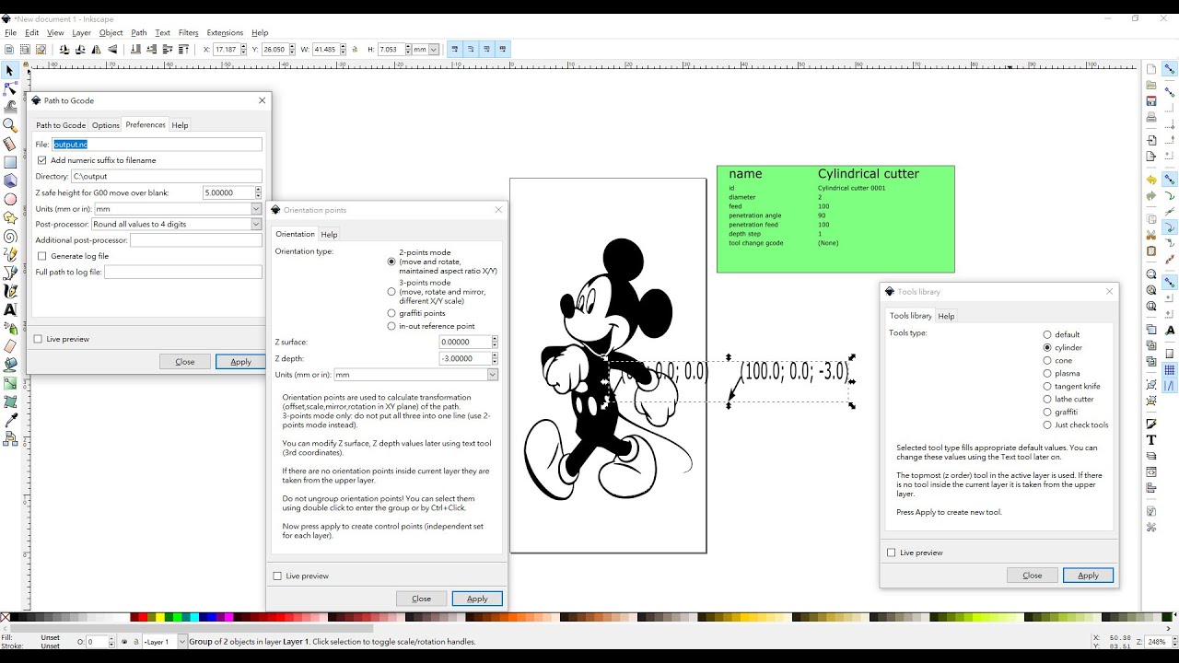Image resolution: width=1179 pixels, height=663 pixels.
Task: Select the Node edit tool
Action: [10, 89]
